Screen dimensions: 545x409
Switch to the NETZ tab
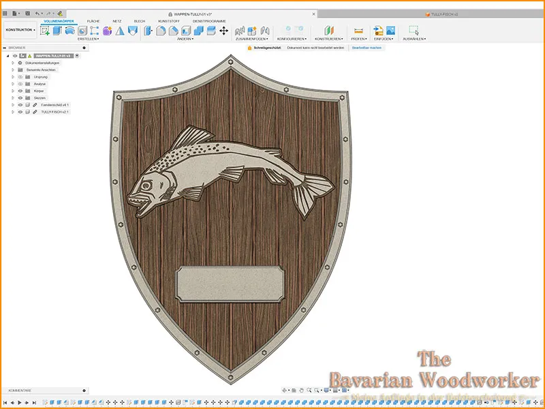tap(116, 21)
